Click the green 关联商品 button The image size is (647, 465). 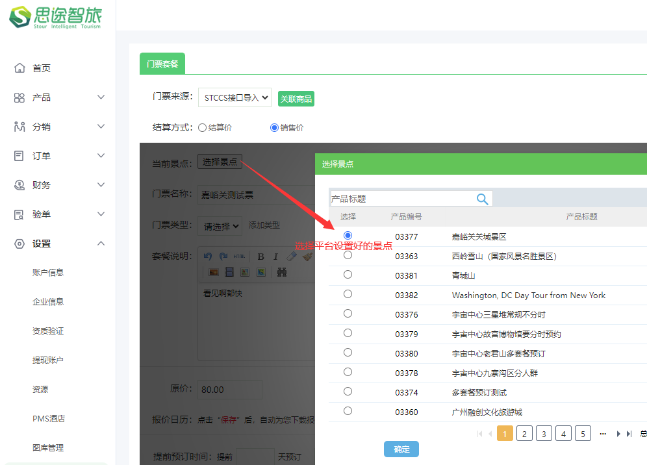(x=296, y=99)
